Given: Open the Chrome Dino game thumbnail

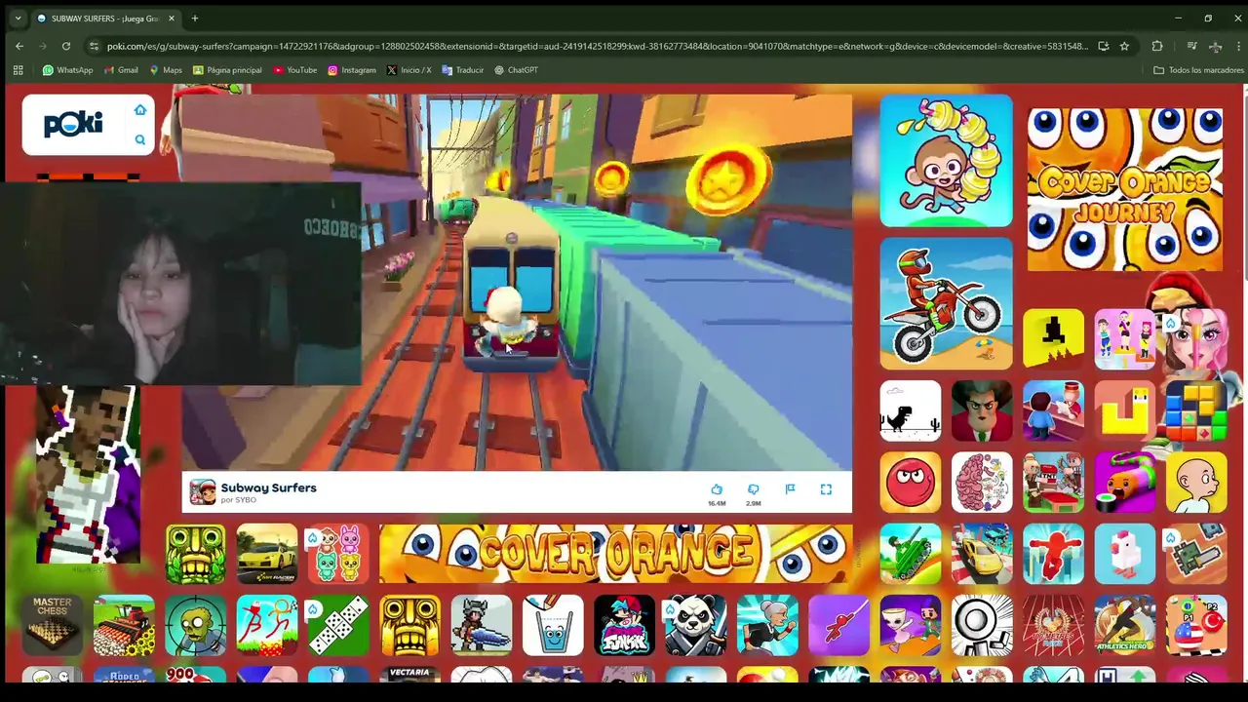Looking at the screenshot, I should [x=911, y=410].
